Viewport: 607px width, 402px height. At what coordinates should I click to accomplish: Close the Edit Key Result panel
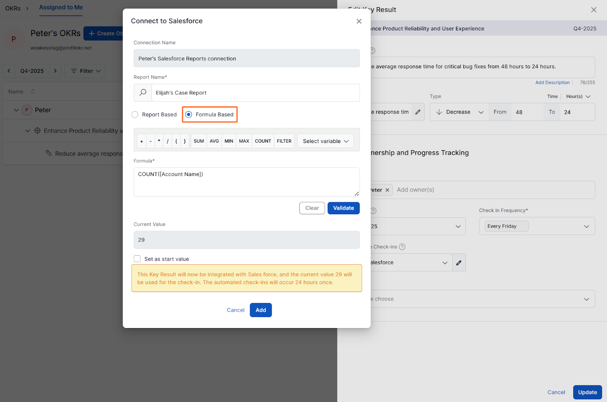pyautogui.click(x=594, y=10)
